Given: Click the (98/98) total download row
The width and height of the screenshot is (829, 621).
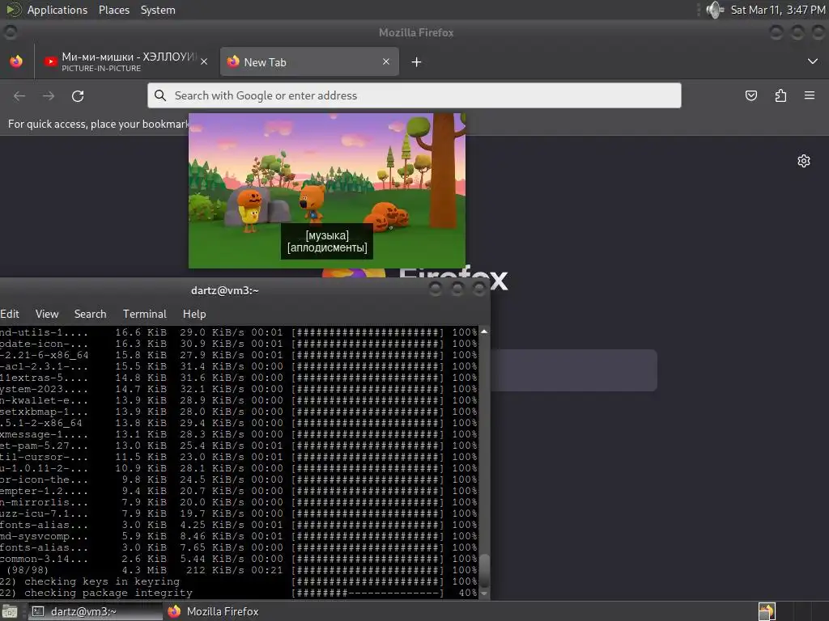Looking at the screenshot, I should (239, 570).
